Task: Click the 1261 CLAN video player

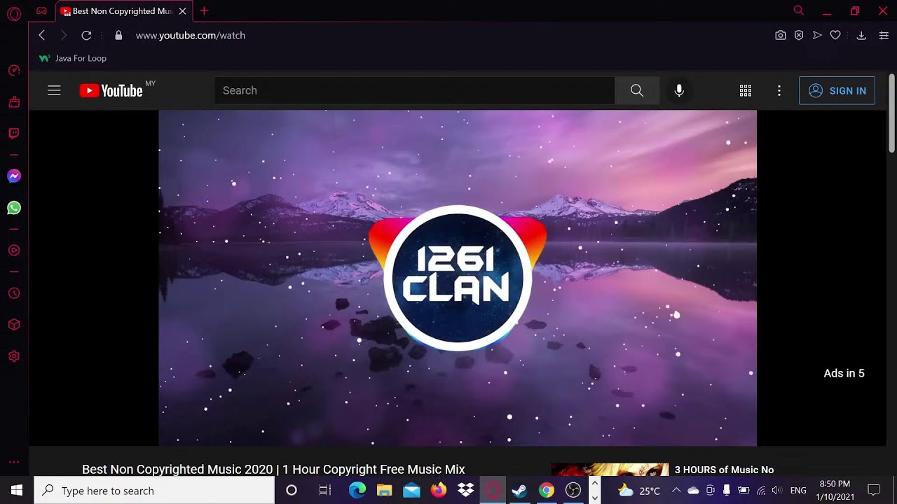Action: click(458, 277)
